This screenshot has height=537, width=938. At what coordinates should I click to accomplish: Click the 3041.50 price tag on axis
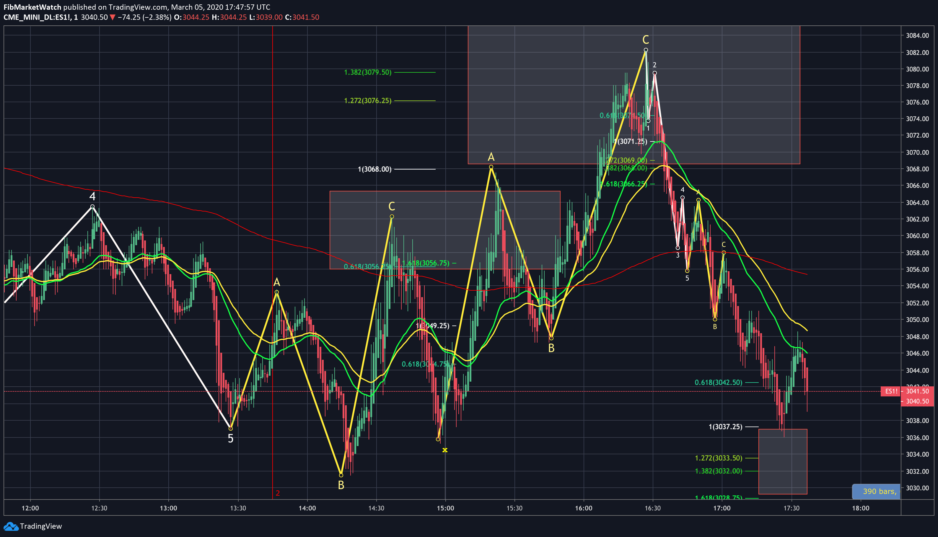click(917, 391)
